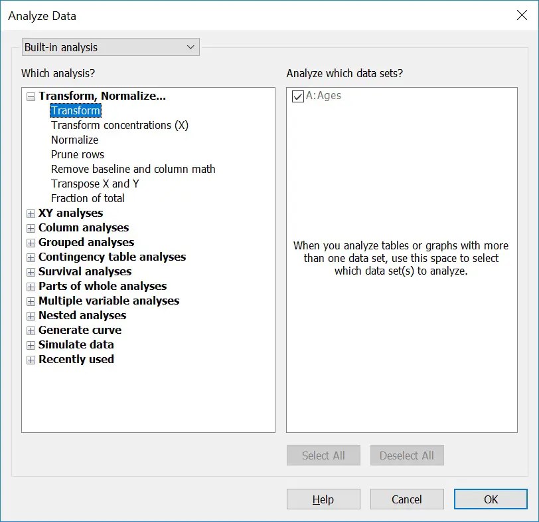Expand the Simulate data category
539x522 pixels.
(x=31, y=344)
